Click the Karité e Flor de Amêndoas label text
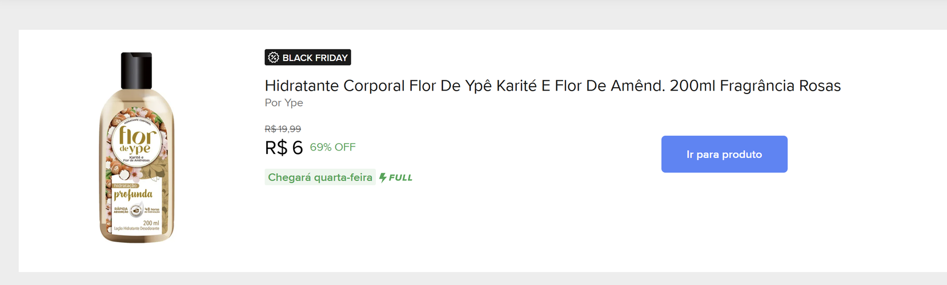 [x=137, y=159]
